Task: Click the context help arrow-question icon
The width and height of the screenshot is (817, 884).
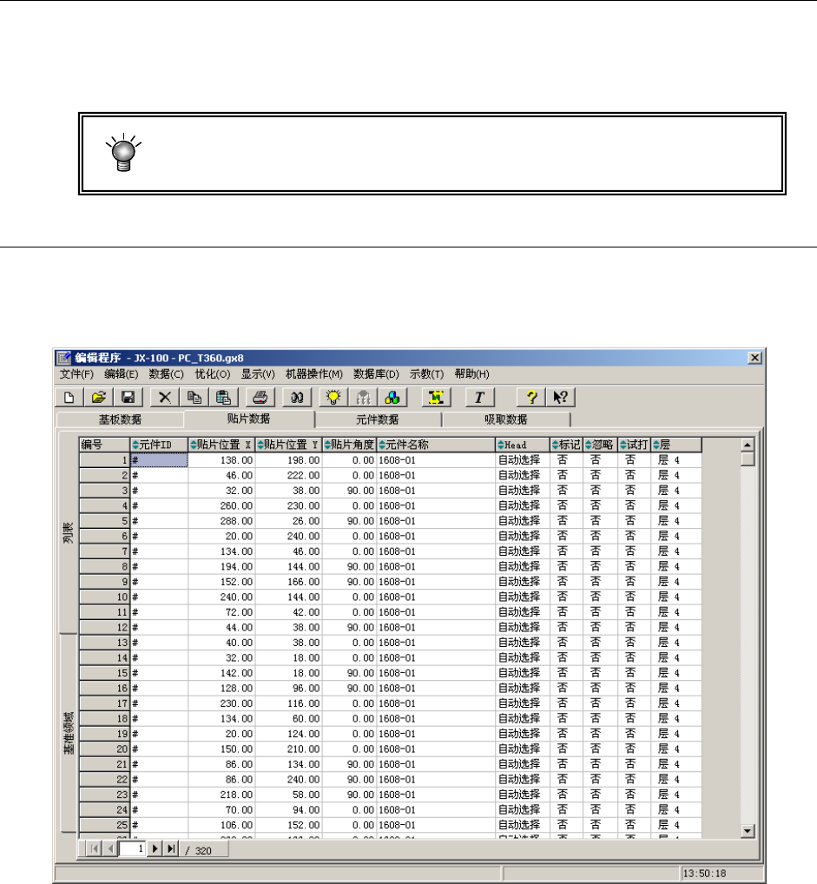Action: (x=561, y=398)
